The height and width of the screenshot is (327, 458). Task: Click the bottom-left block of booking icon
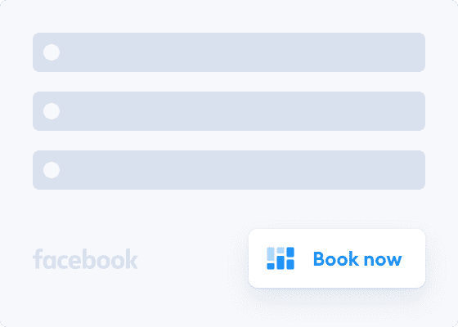point(271,267)
